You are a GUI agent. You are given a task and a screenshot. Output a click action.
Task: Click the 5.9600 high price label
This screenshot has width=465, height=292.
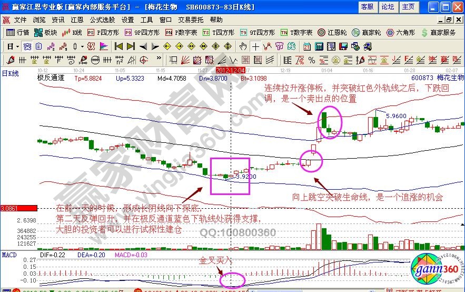coord(396,116)
